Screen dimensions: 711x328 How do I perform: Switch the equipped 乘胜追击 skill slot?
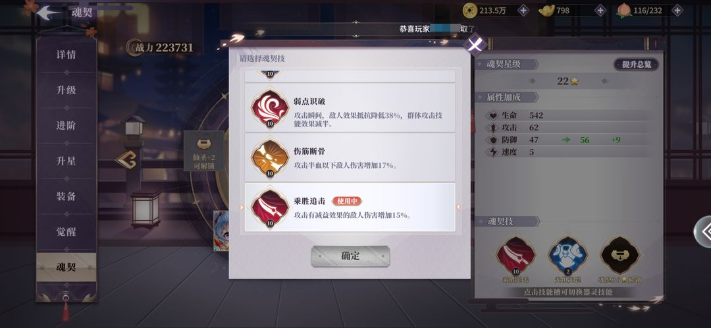click(515, 256)
